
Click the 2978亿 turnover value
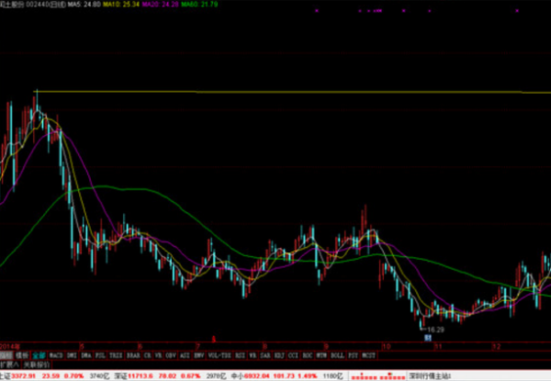pyautogui.click(x=216, y=376)
